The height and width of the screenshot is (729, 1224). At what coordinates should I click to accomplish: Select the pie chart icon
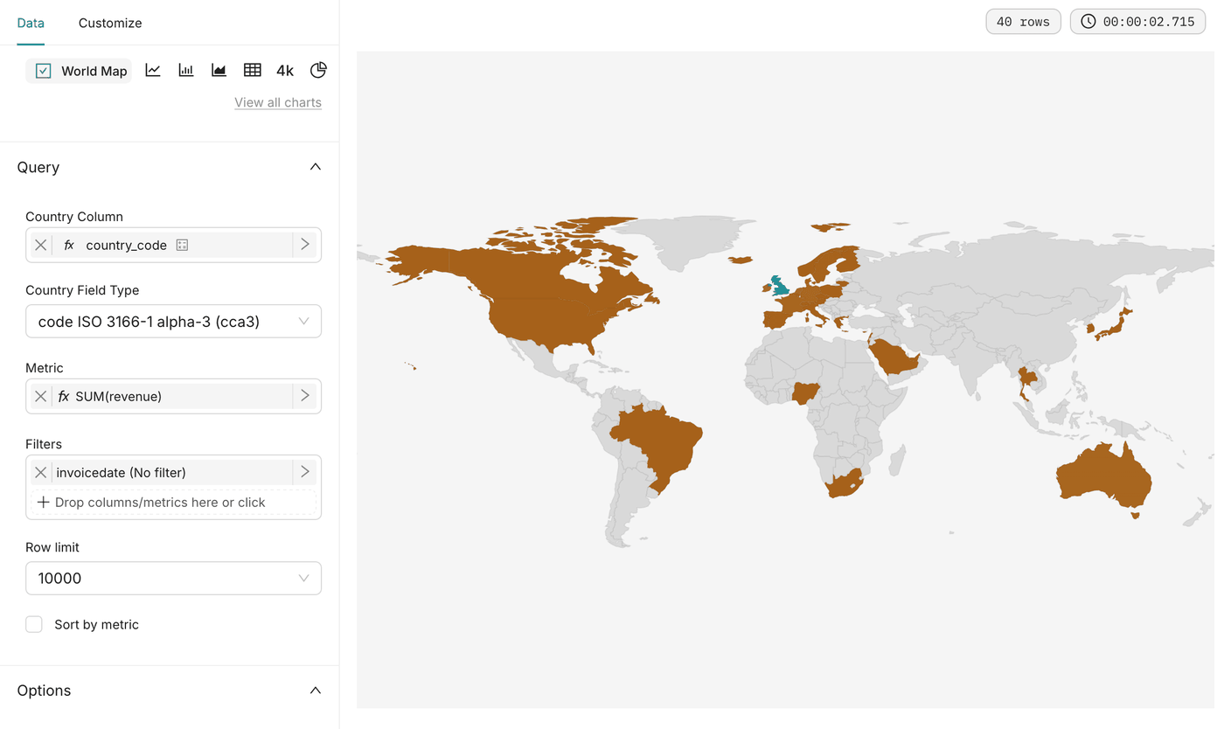coord(318,70)
